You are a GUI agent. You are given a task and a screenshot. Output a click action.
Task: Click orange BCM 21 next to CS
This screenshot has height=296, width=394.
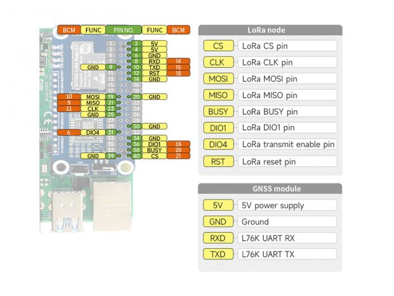click(x=178, y=156)
